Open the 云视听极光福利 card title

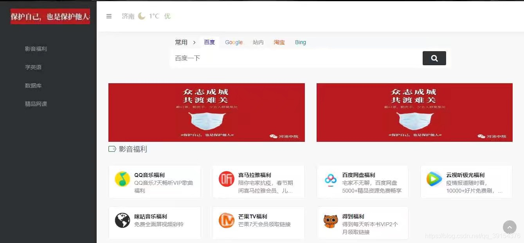coord(465,175)
